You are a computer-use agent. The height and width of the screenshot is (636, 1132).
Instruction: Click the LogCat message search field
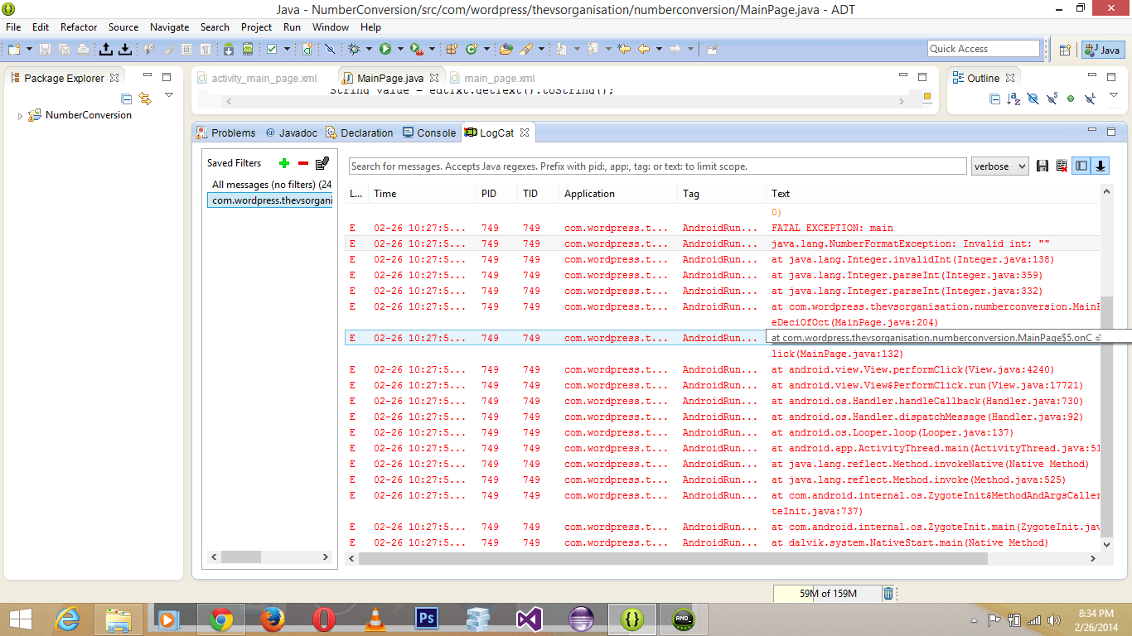tap(657, 166)
